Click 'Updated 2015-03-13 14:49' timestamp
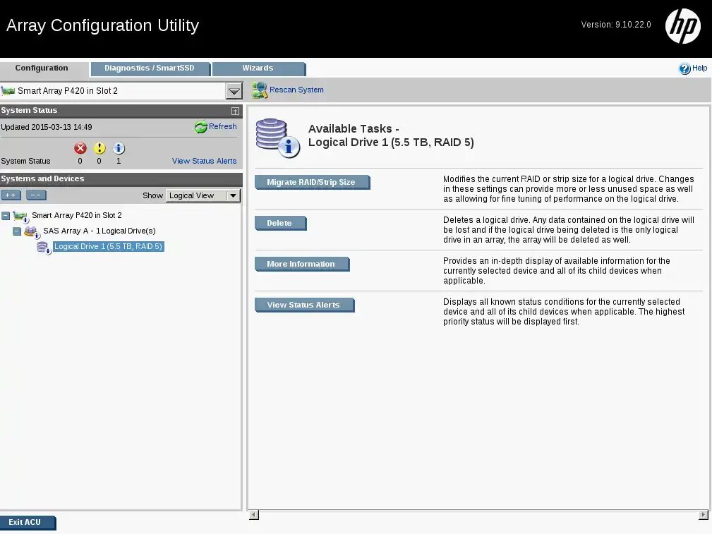The image size is (712, 534). (47, 127)
